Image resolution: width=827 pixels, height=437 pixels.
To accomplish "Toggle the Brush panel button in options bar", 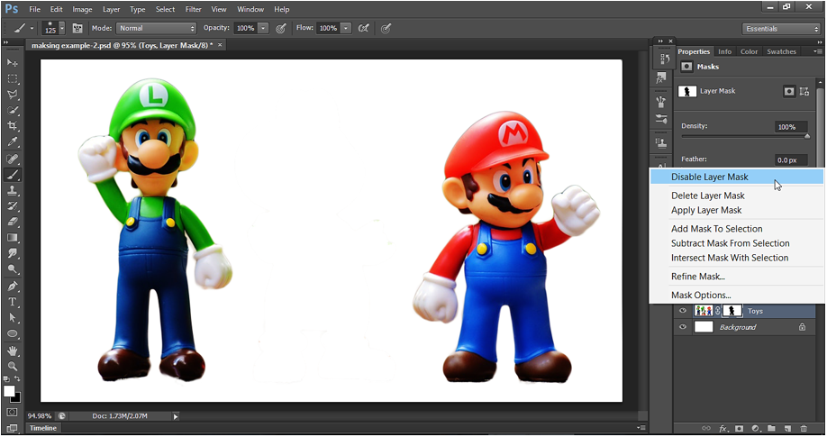I will 77,29.
